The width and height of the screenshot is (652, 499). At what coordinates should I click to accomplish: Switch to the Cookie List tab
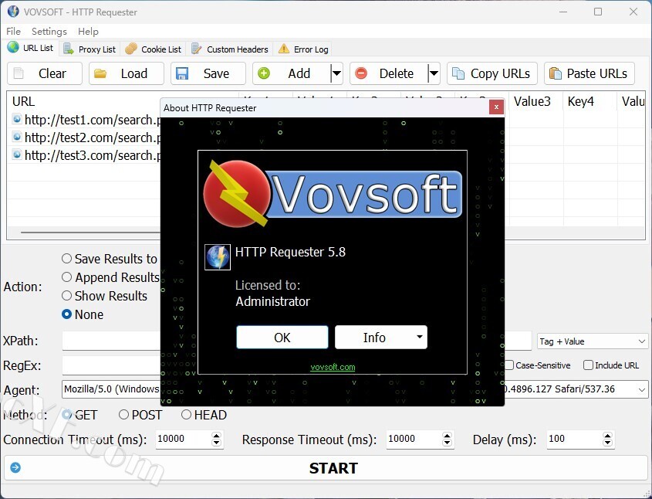tap(154, 49)
